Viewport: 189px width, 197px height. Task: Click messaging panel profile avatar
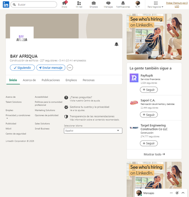[139, 193]
